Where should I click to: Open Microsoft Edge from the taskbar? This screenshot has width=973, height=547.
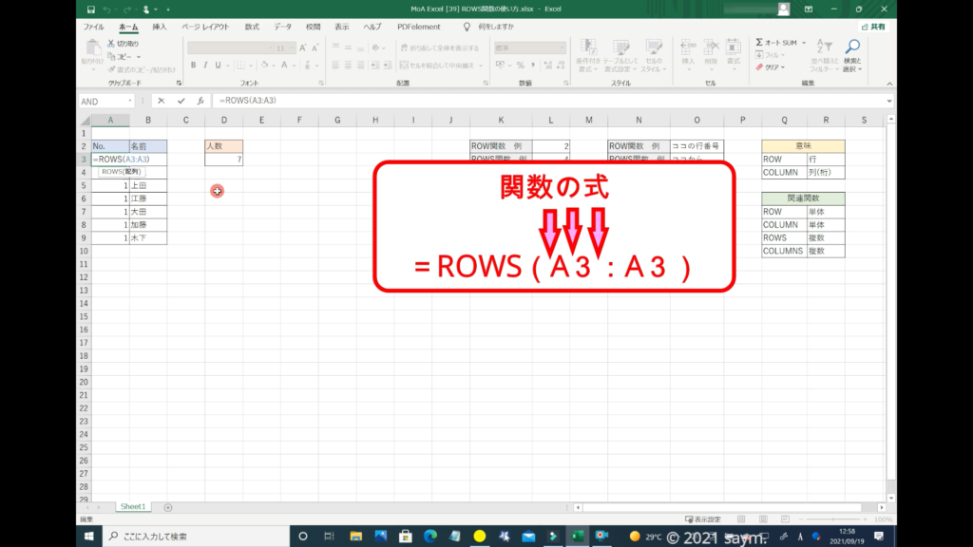(x=430, y=537)
